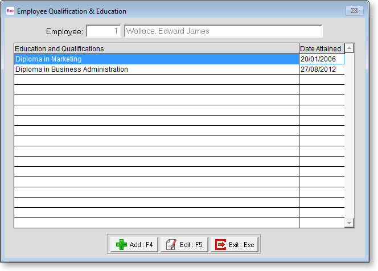Viewport: 378px width, 271px height.
Task: Click the scrollbar up arrow in the grid
Action: pos(350,48)
